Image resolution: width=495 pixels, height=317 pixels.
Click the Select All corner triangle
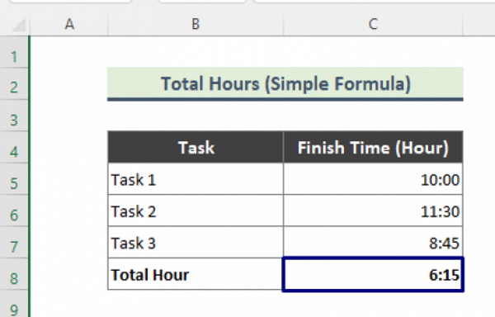(x=17, y=25)
